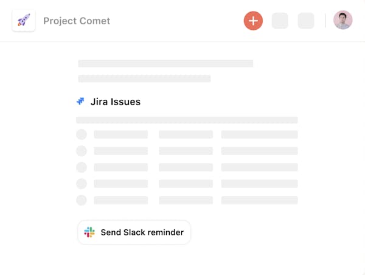Click the gray square button nearest the avatar

point(306,21)
